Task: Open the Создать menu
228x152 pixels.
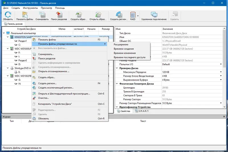Action: (16, 8)
